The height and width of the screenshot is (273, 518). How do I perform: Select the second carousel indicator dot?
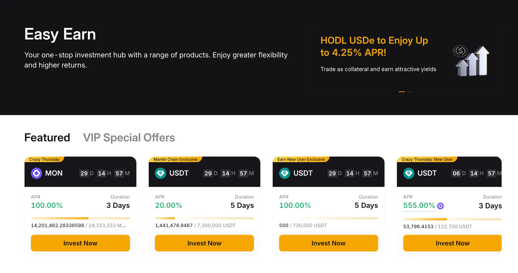(410, 92)
